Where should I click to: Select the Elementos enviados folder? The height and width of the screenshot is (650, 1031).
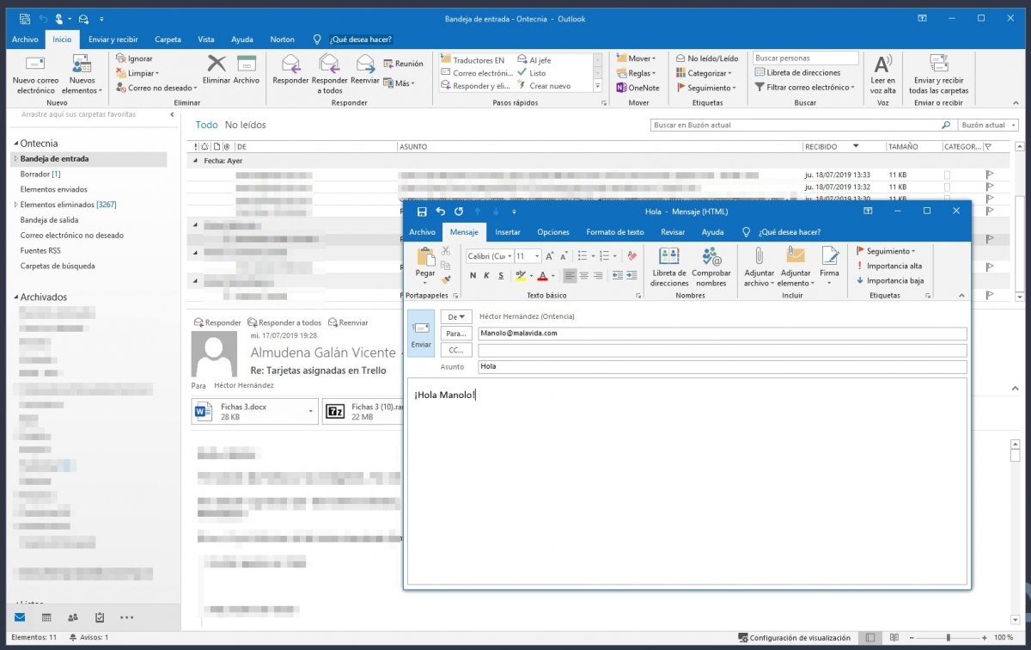(x=54, y=189)
